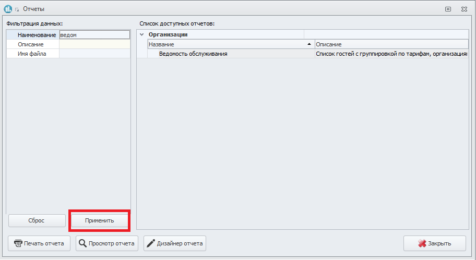The image size is (476, 260).
Task: Click the Наименование filter field containing ведом
Action: 94,35
